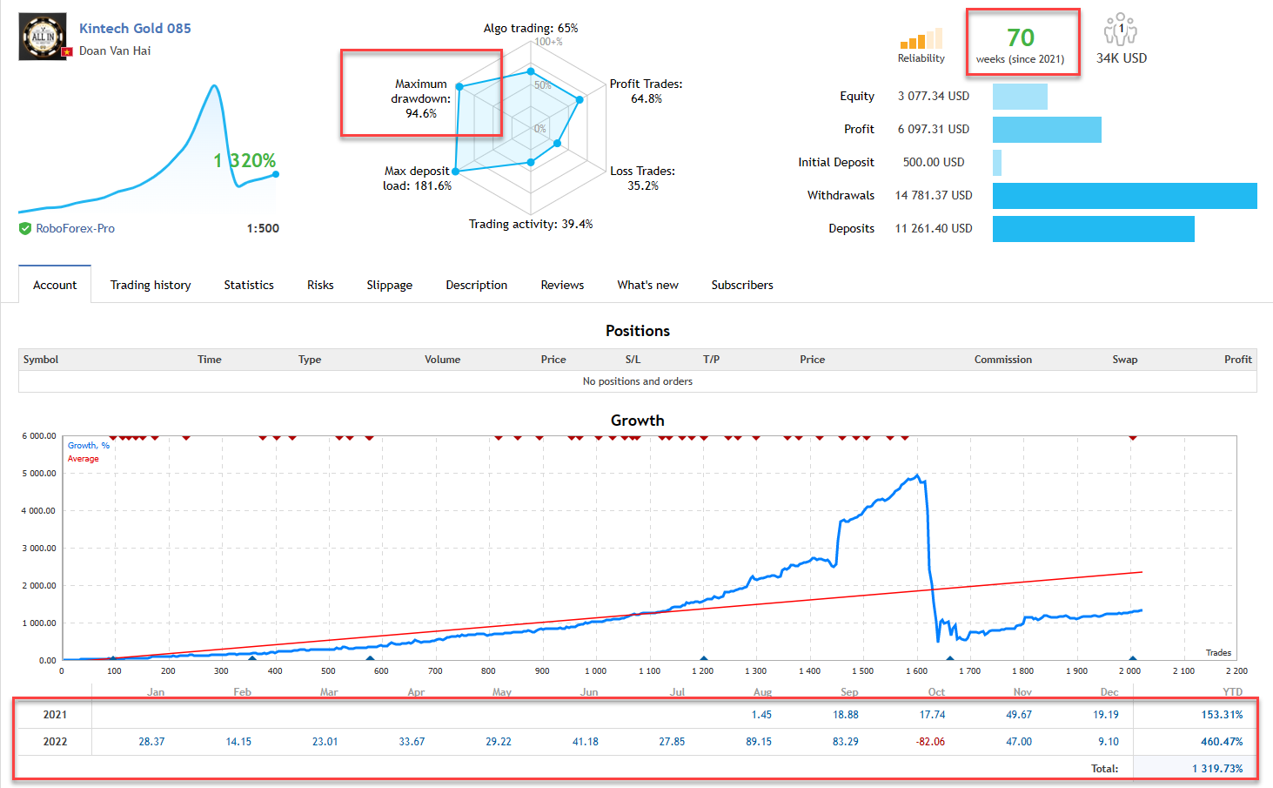1273x788 pixels.
Task: Click the Trading activity 39.4% label
Action: [x=531, y=224]
